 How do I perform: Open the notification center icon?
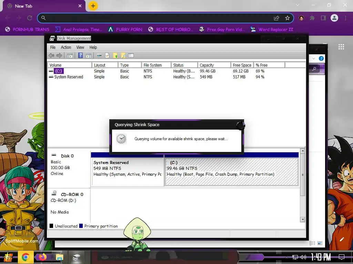point(342,257)
